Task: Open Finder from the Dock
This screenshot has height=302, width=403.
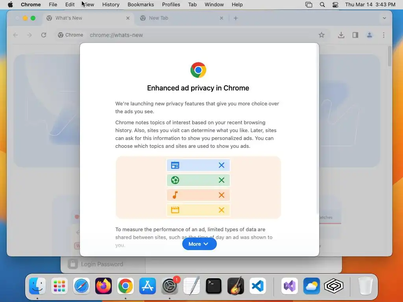Action: pyautogui.click(x=37, y=286)
